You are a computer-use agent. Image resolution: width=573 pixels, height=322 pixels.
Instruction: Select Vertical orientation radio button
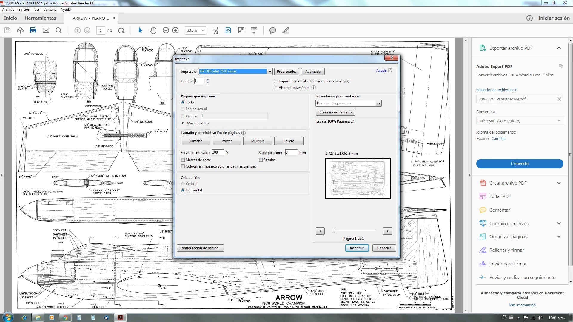click(183, 184)
